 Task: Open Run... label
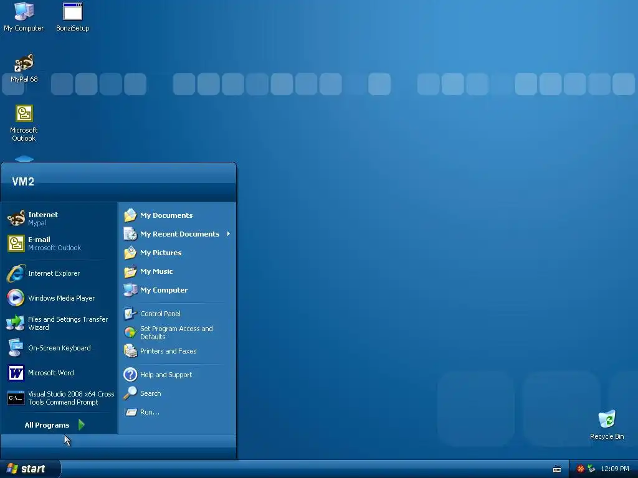click(x=150, y=412)
